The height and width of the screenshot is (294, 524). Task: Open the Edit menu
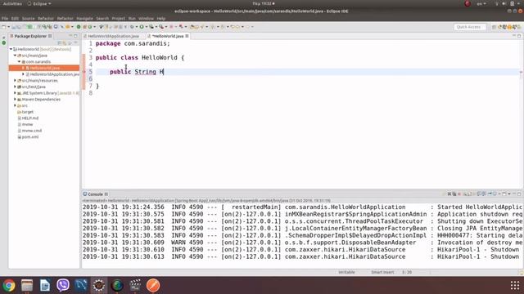pyautogui.click(x=15, y=18)
